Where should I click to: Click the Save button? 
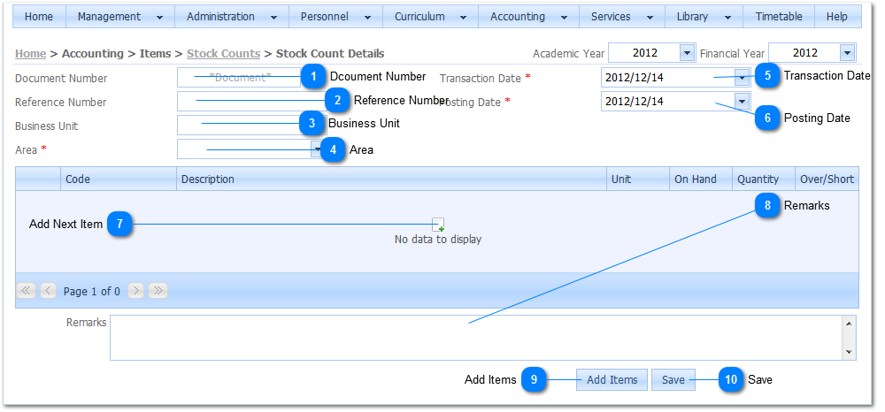pyautogui.click(x=673, y=379)
